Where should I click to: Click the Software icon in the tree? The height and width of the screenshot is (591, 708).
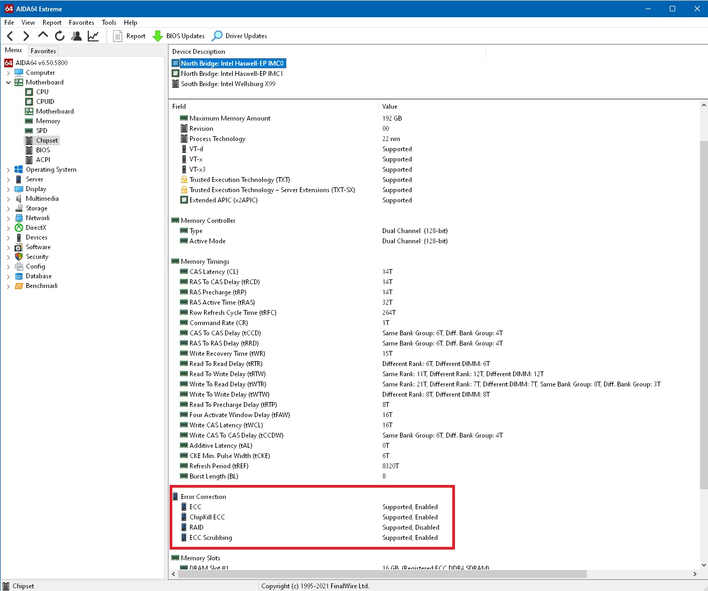pos(19,247)
